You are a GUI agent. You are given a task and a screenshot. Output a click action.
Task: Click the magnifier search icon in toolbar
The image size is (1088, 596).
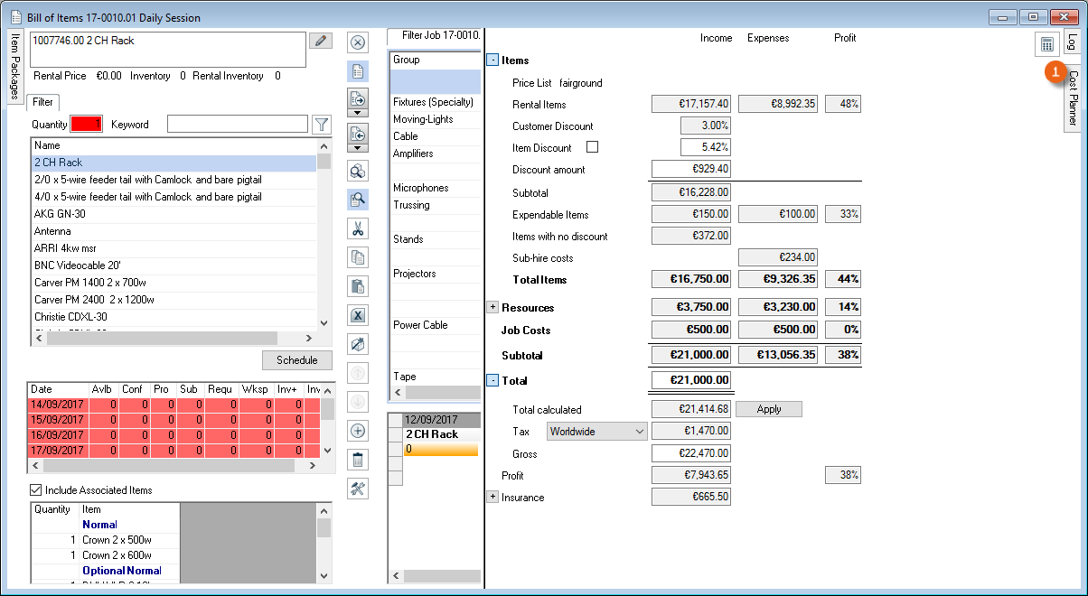click(358, 200)
